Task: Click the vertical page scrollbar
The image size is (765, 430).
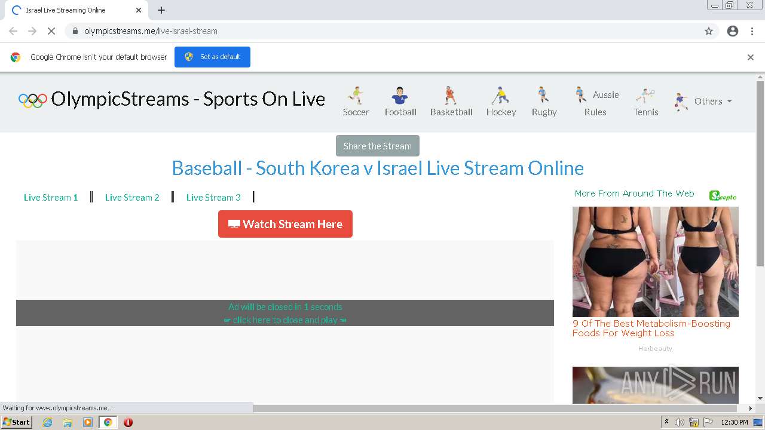Action: (760, 173)
